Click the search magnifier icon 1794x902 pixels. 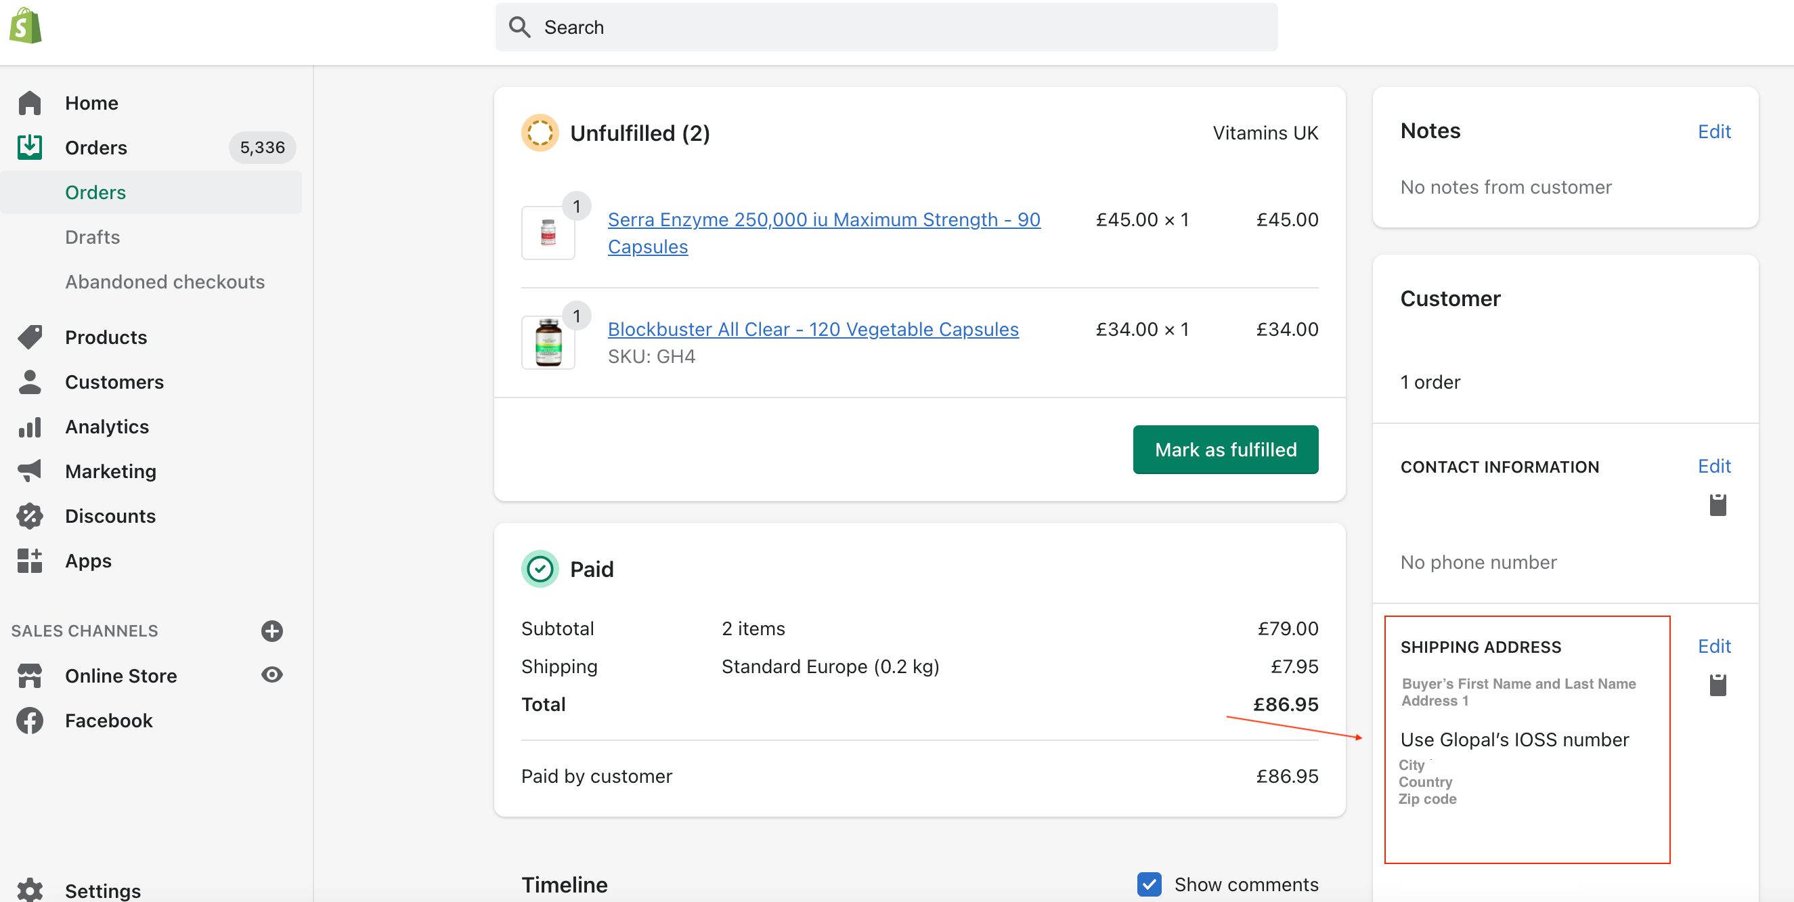(x=519, y=27)
